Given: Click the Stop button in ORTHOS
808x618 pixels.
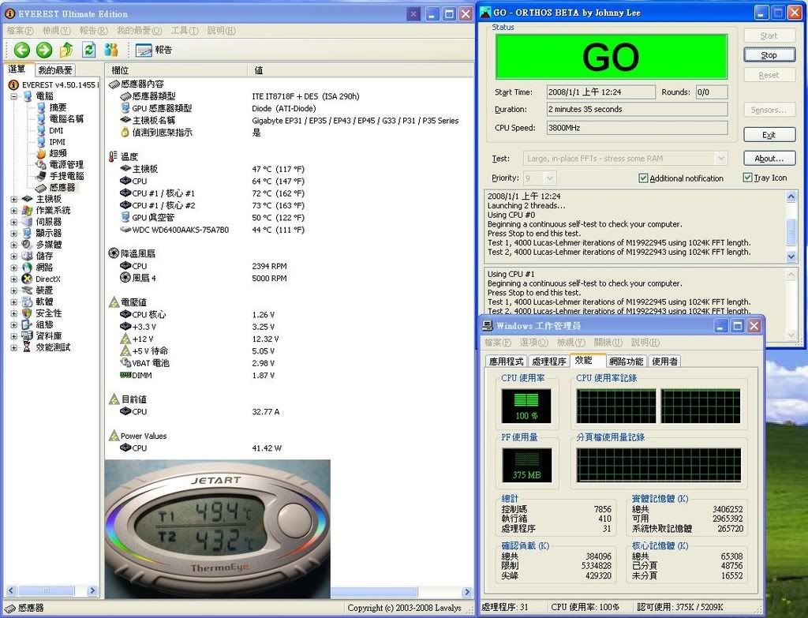Looking at the screenshot, I should 769,55.
